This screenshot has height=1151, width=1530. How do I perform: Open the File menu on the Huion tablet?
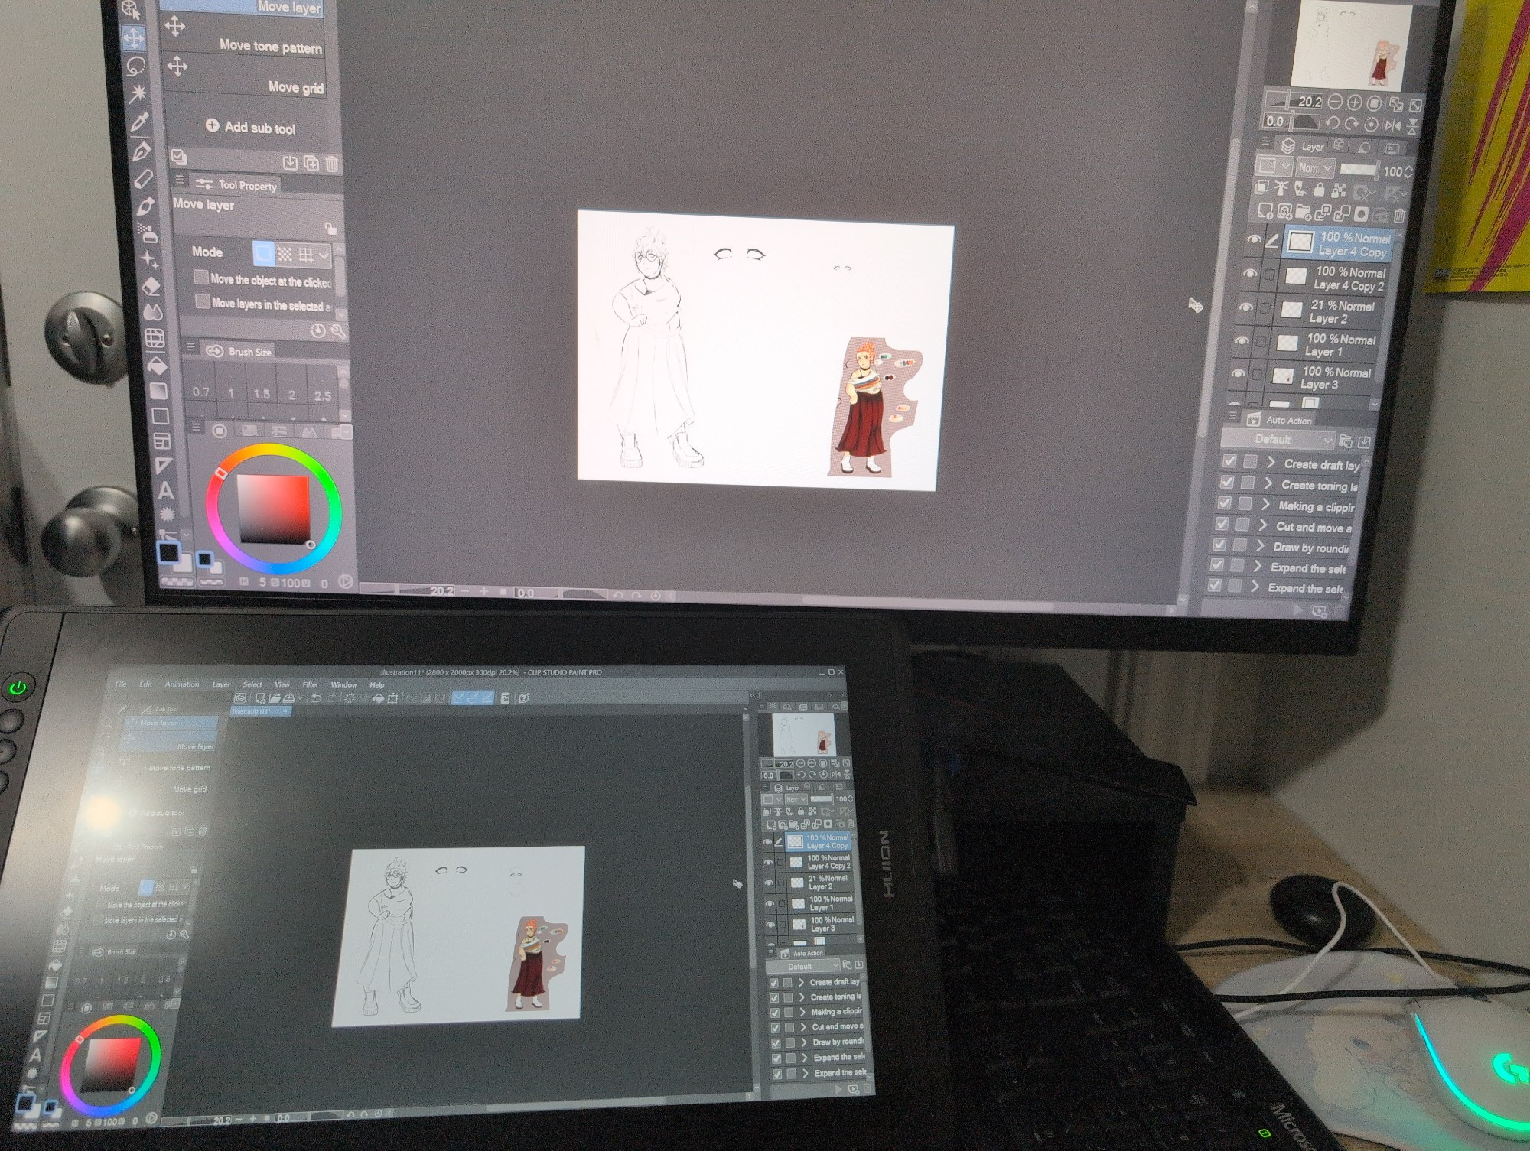[121, 684]
